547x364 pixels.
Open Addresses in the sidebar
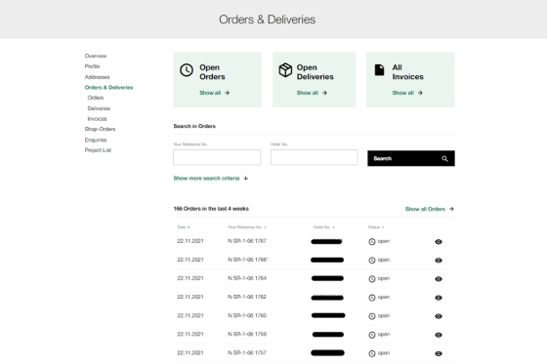97,77
